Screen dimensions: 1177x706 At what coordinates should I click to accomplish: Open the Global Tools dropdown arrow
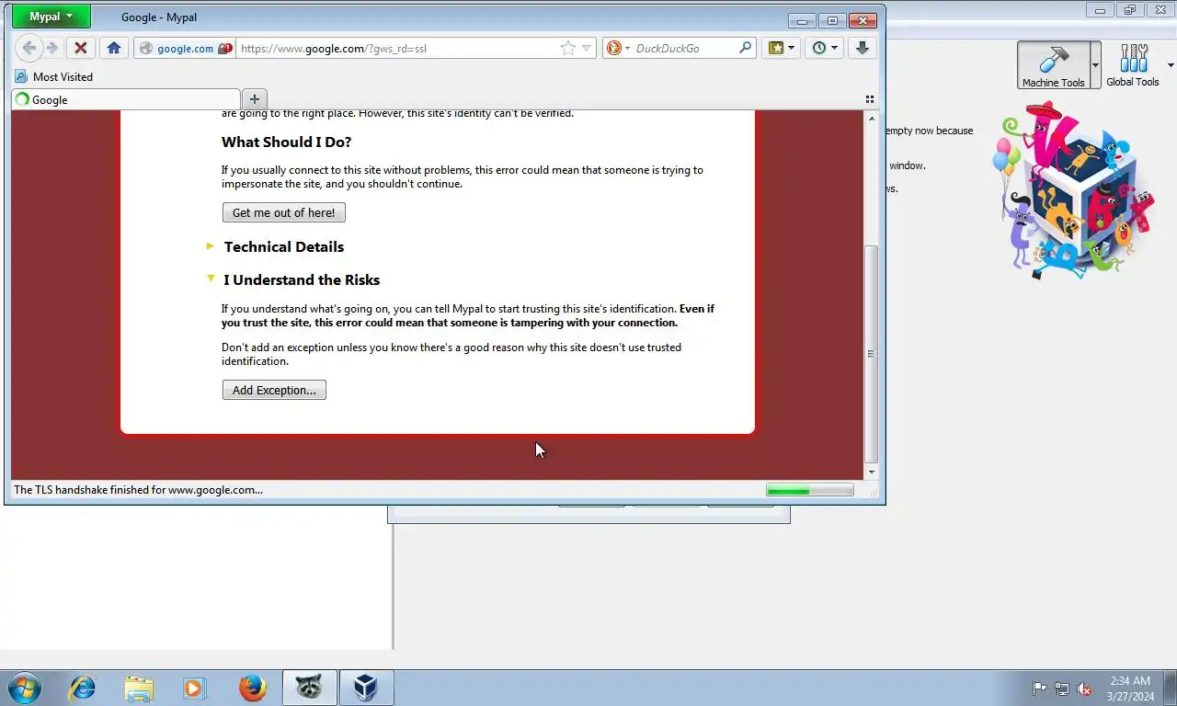(1170, 65)
